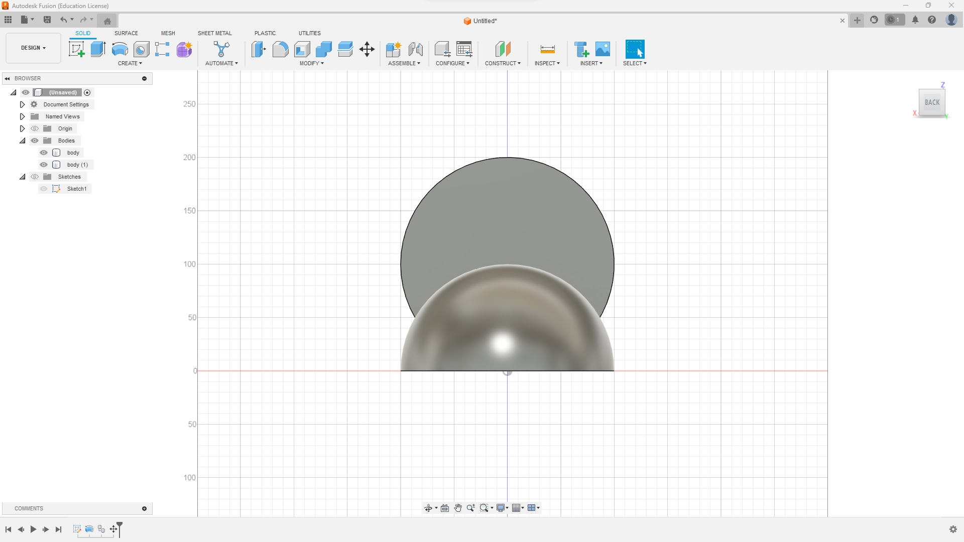This screenshot has width=964, height=542.
Task: Select the Create Sketch tool
Action: tap(76, 49)
